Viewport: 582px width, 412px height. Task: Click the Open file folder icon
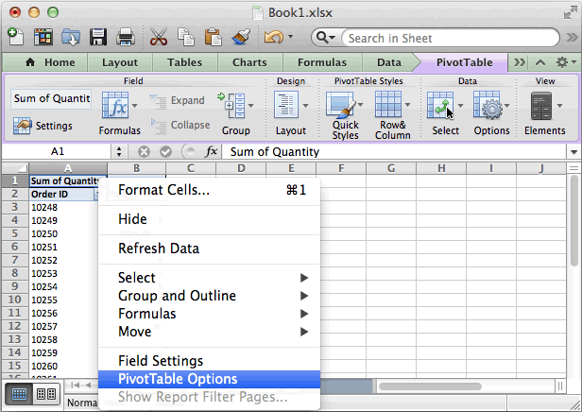(71, 37)
